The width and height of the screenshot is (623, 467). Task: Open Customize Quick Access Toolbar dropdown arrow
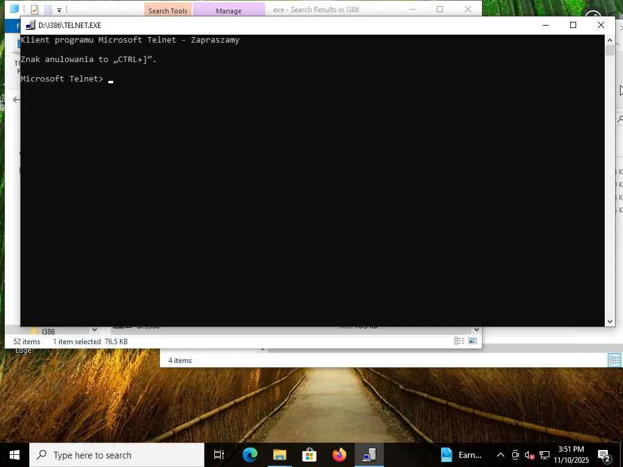point(59,10)
